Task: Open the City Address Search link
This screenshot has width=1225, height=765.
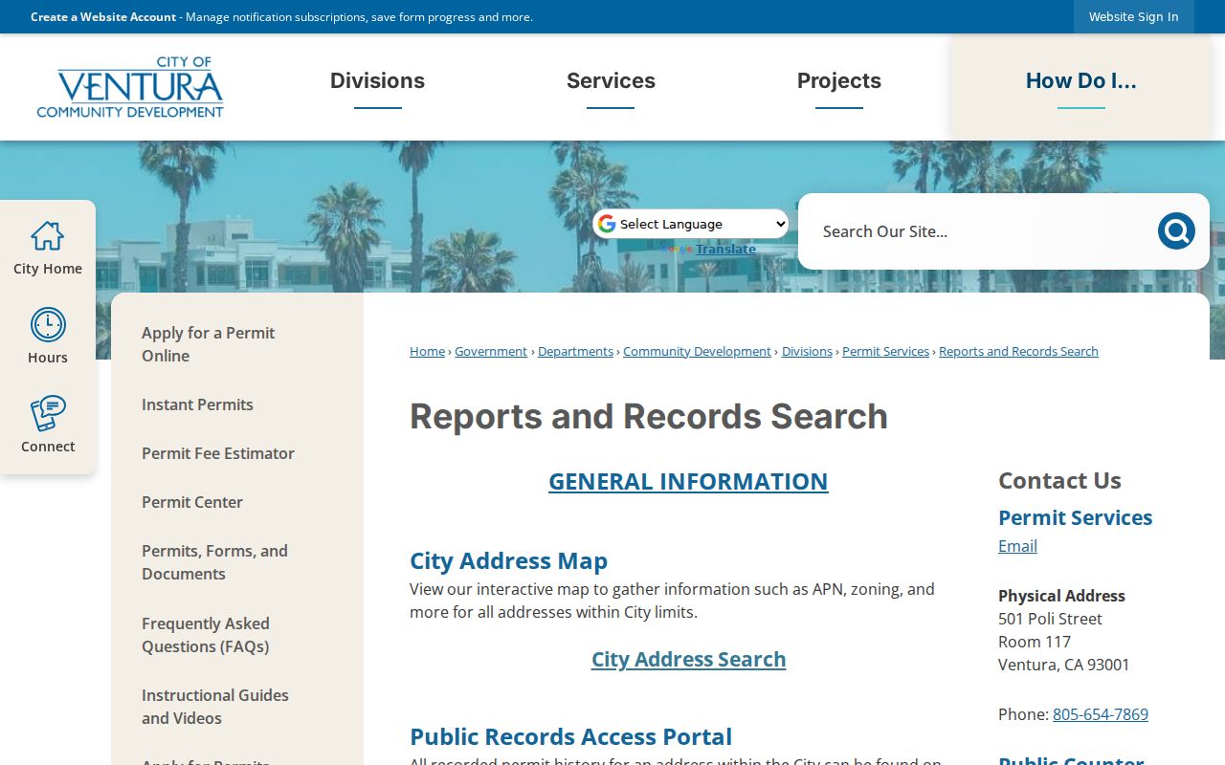Action: click(689, 659)
